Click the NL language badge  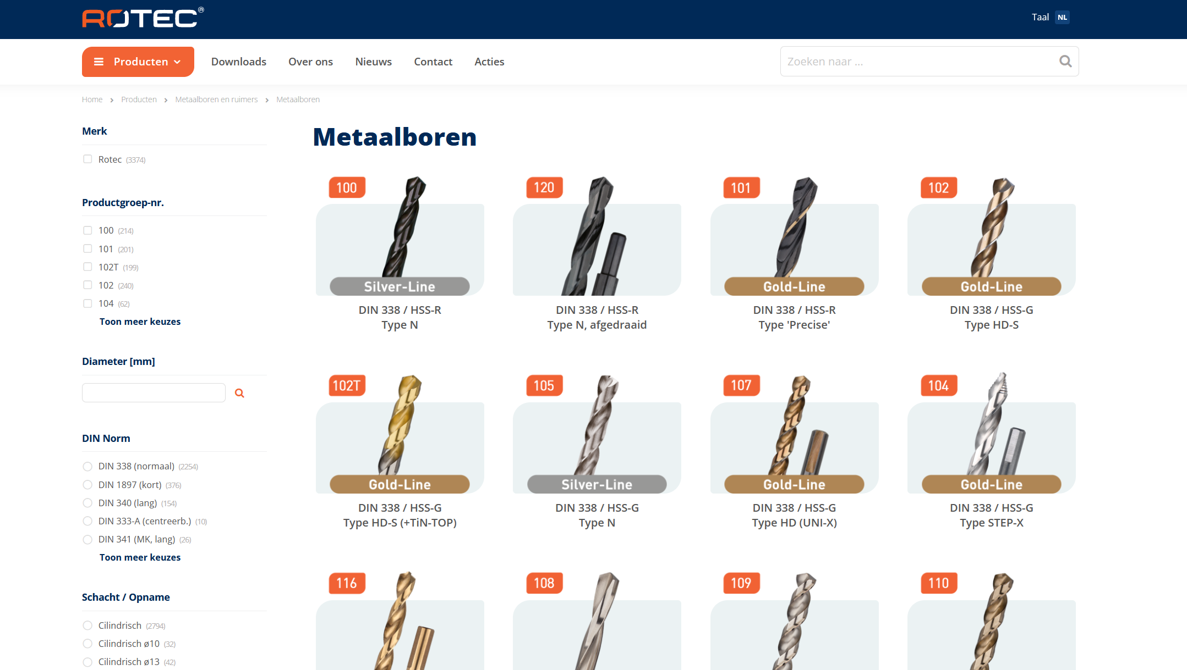pos(1062,17)
